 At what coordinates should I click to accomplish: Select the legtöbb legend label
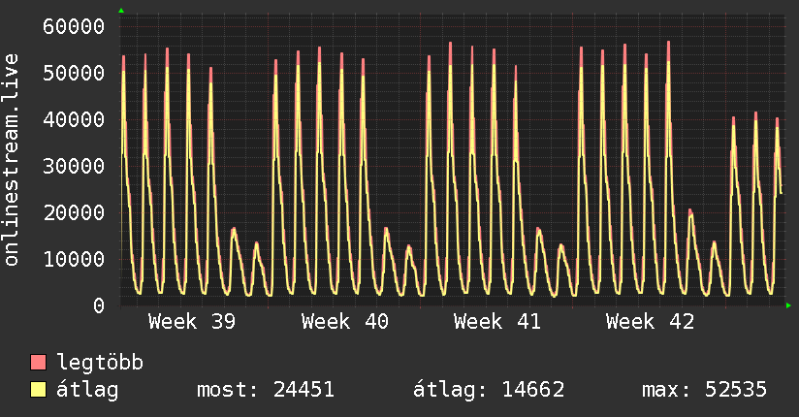pyautogui.click(x=100, y=363)
